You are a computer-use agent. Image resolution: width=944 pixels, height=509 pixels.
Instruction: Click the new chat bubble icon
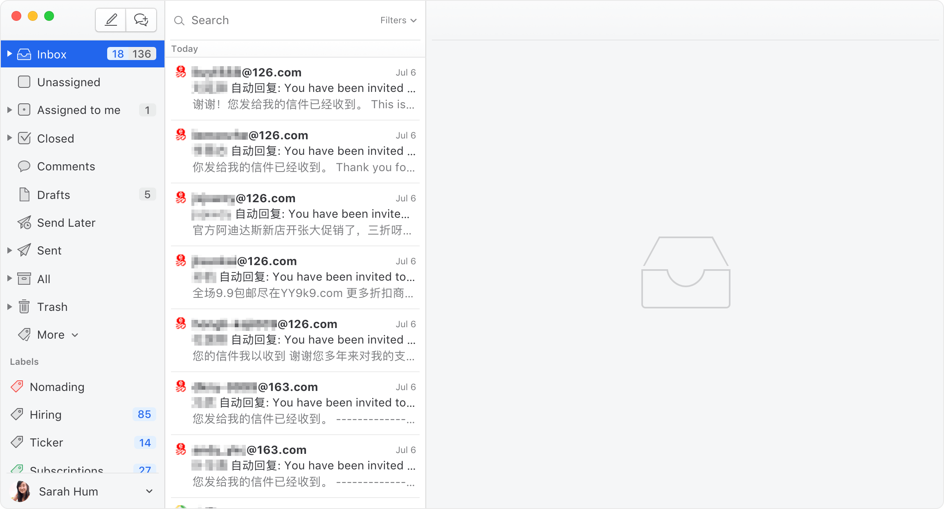click(141, 20)
